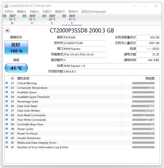Screen dimensions: 164x168
Task: Select the F: drive tab at 41 °C
Action: 72,19
